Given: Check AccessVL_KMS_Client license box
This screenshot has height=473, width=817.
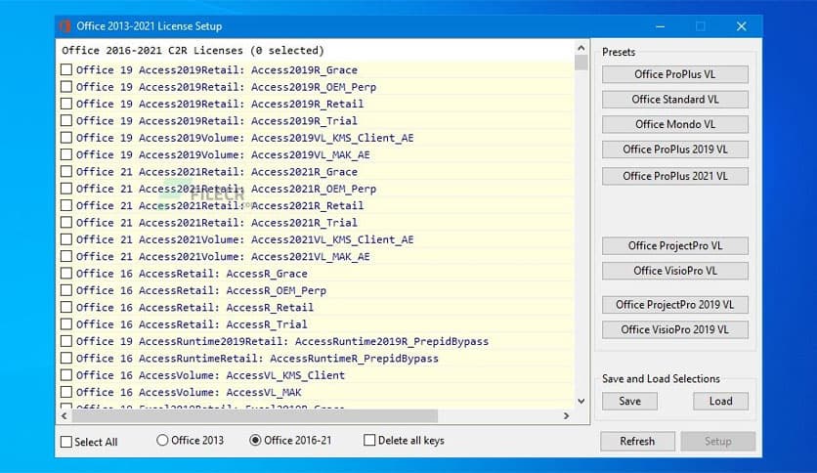Looking at the screenshot, I should (x=66, y=375).
